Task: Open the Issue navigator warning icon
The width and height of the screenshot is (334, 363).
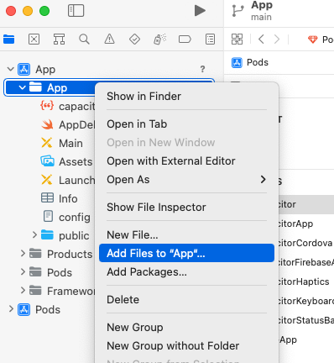Action: pyautogui.click(x=109, y=39)
